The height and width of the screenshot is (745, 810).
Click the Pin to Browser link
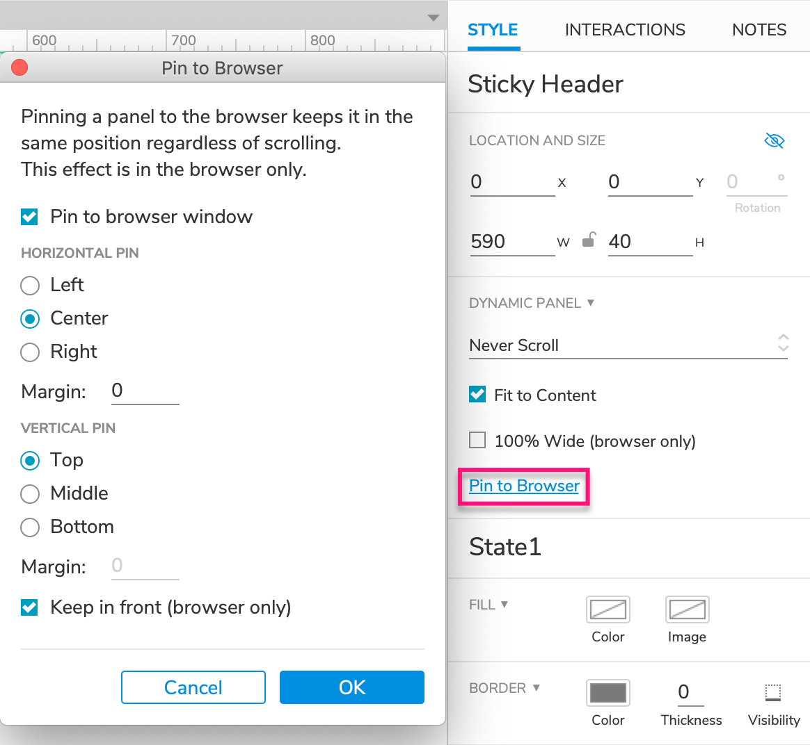tap(524, 486)
